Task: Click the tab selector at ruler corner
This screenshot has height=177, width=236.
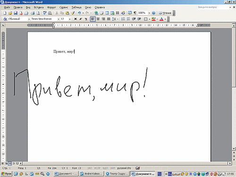Action: (x=3, y=25)
